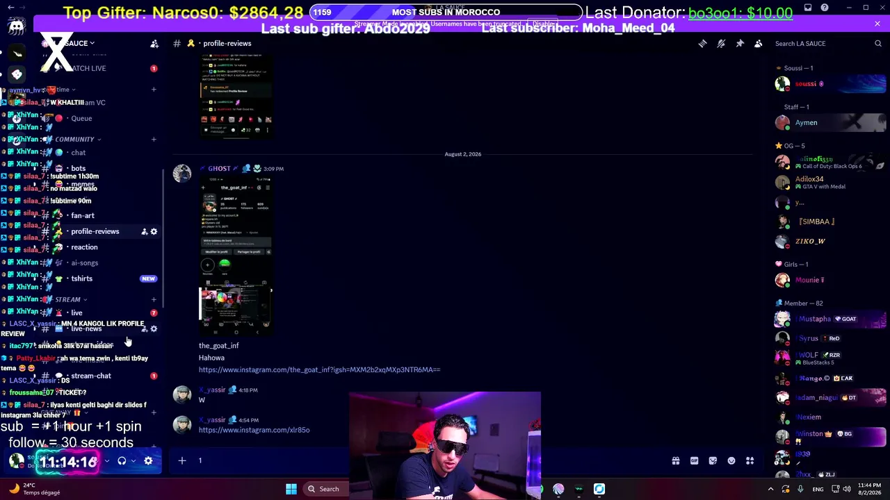Create invite for profile-reviews channel
890x500 pixels.
coord(145,231)
